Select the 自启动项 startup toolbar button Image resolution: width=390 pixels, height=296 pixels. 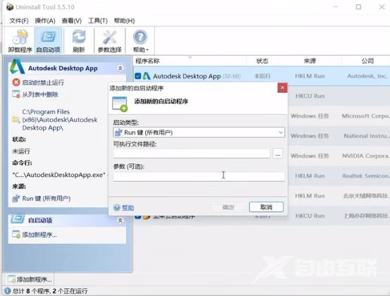click(x=49, y=41)
